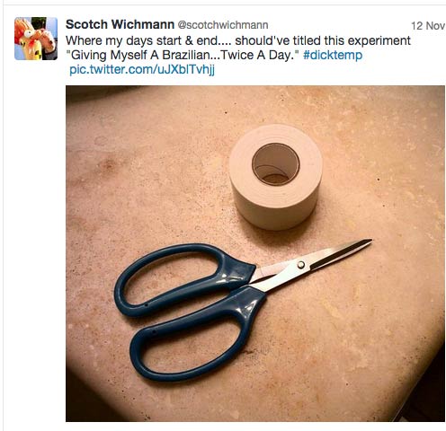
Task: Click the upper blue scissor handle loop
Action: click(183, 280)
